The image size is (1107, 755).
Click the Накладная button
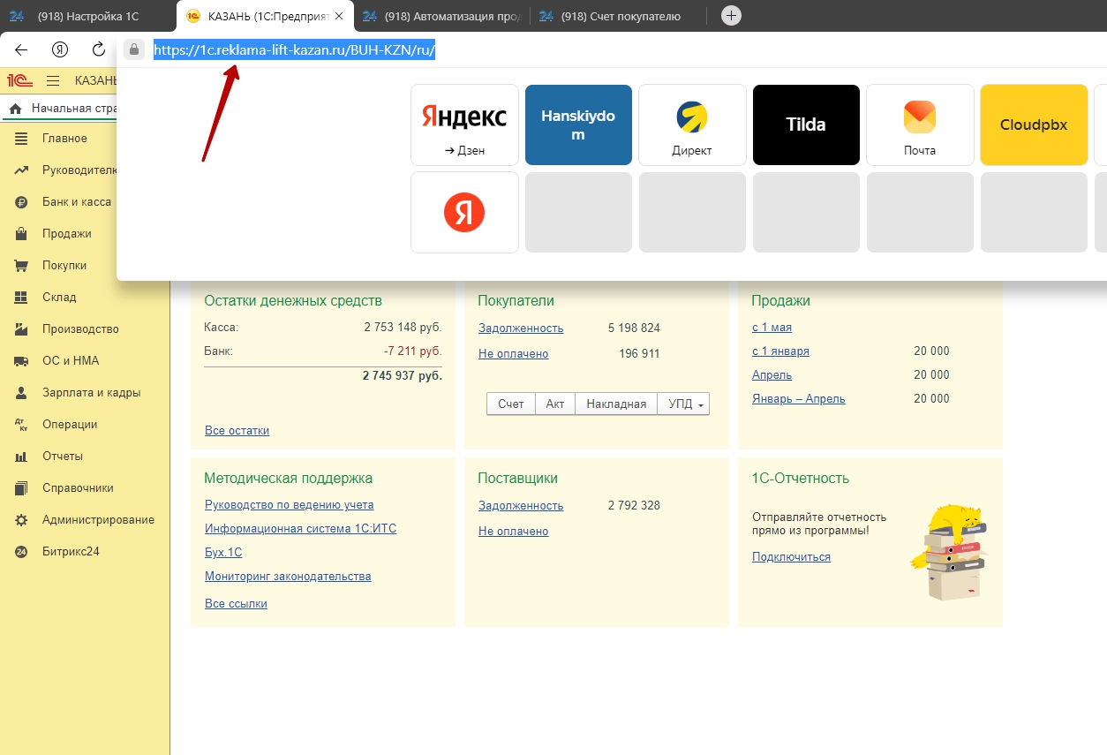[x=616, y=404]
